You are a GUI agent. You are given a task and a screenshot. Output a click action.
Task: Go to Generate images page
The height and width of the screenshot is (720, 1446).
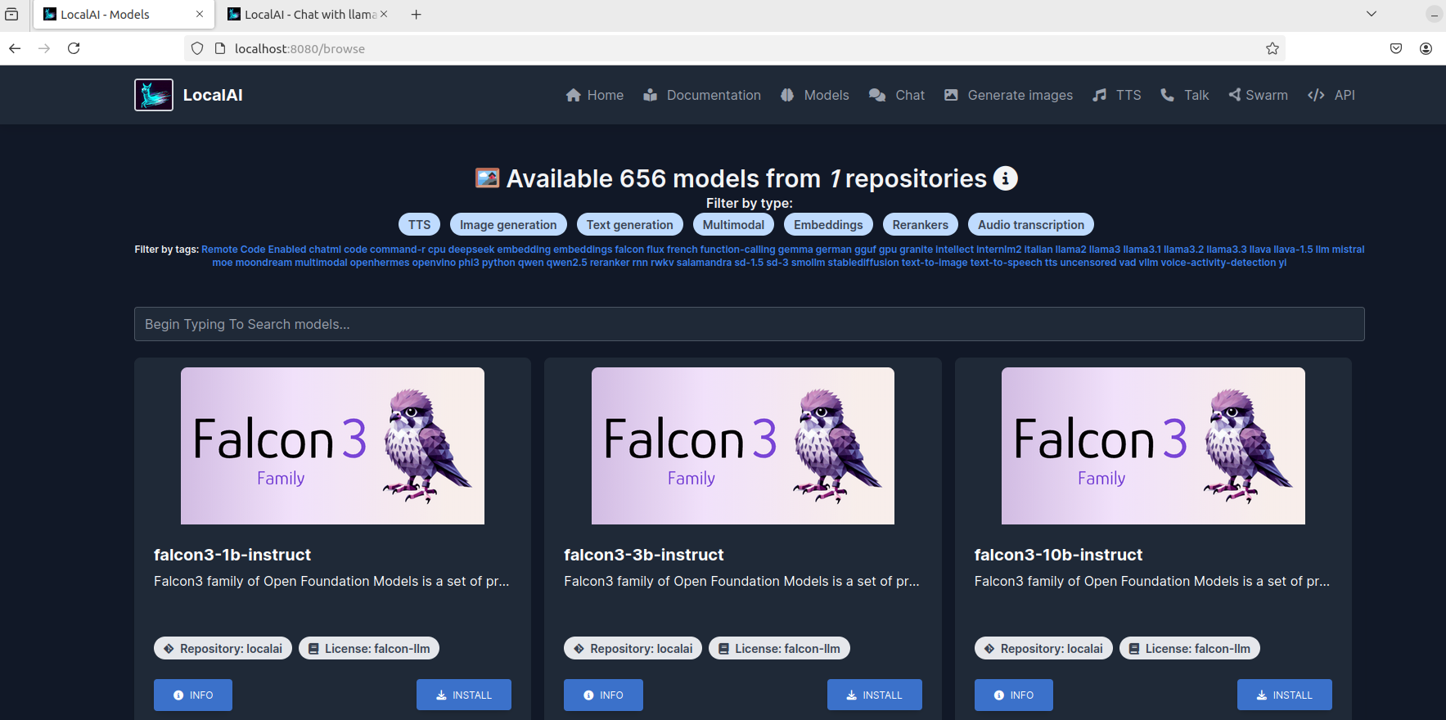pyautogui.click(x=1008, y=95)
